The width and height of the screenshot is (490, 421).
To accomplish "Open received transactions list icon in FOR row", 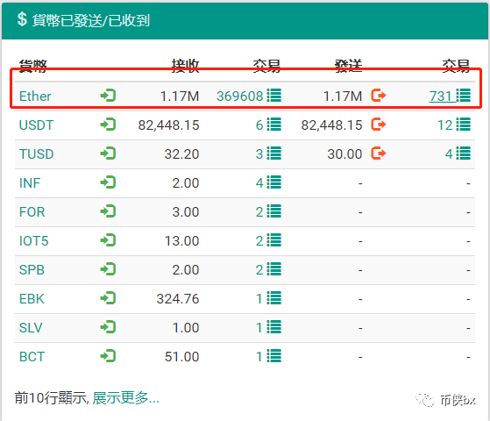I will coord(274,211).
